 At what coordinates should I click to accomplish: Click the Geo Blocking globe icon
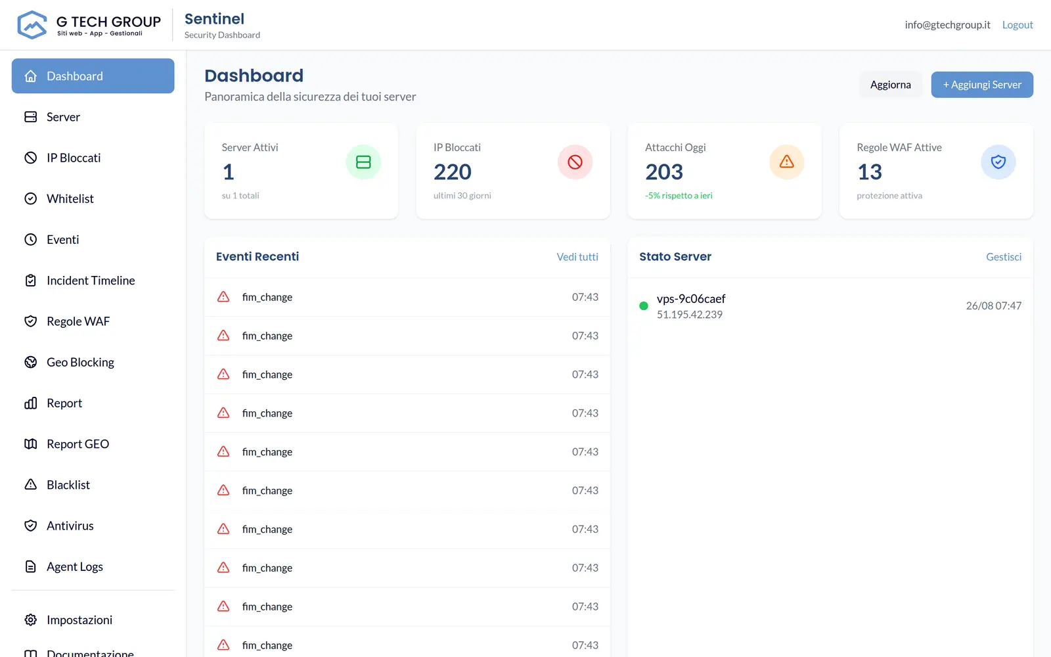(x=31, y=362)
